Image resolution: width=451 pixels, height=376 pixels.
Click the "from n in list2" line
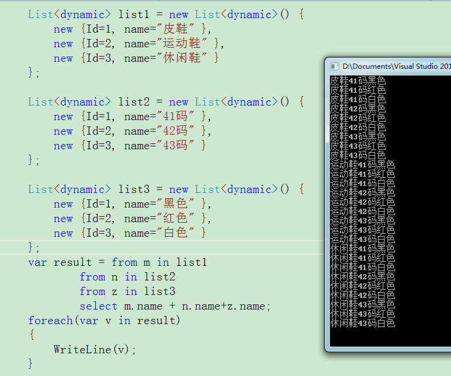click(x=127, y=277)
